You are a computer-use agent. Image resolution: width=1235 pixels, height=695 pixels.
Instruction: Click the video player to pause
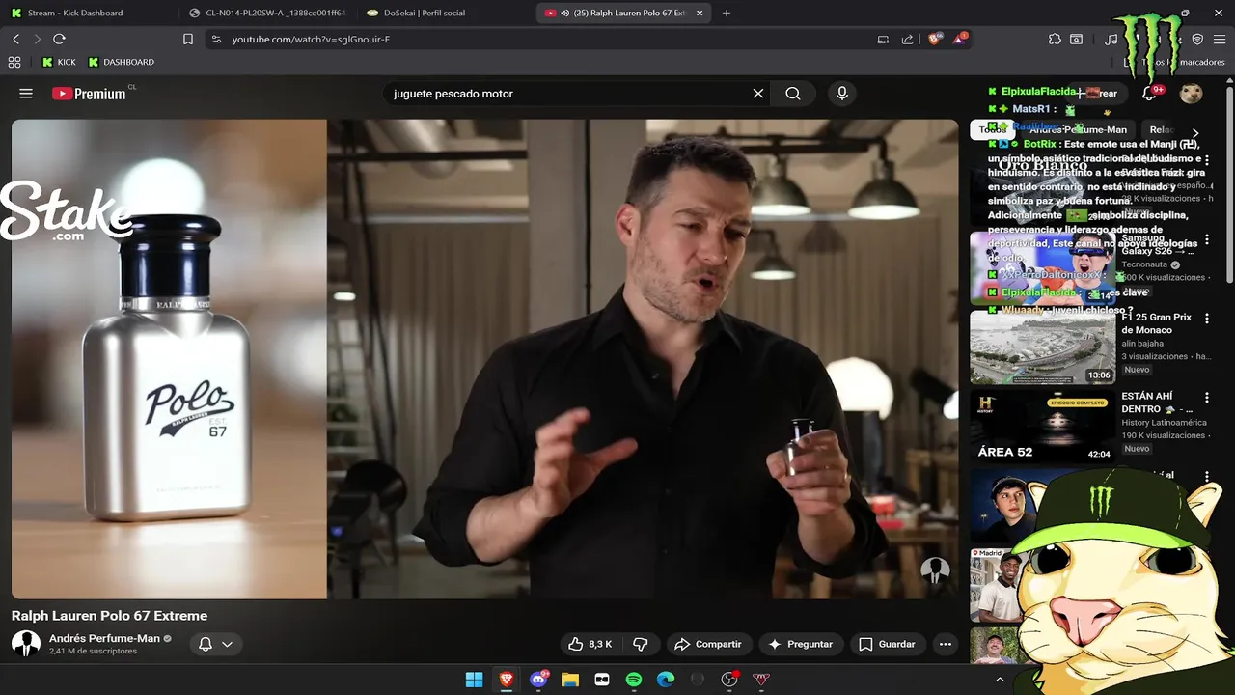[484, 359]
